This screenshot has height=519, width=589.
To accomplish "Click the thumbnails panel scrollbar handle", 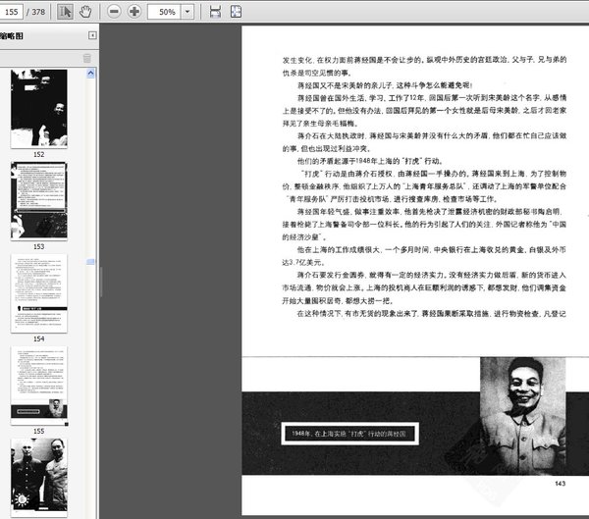I will [x=90, y=261].
